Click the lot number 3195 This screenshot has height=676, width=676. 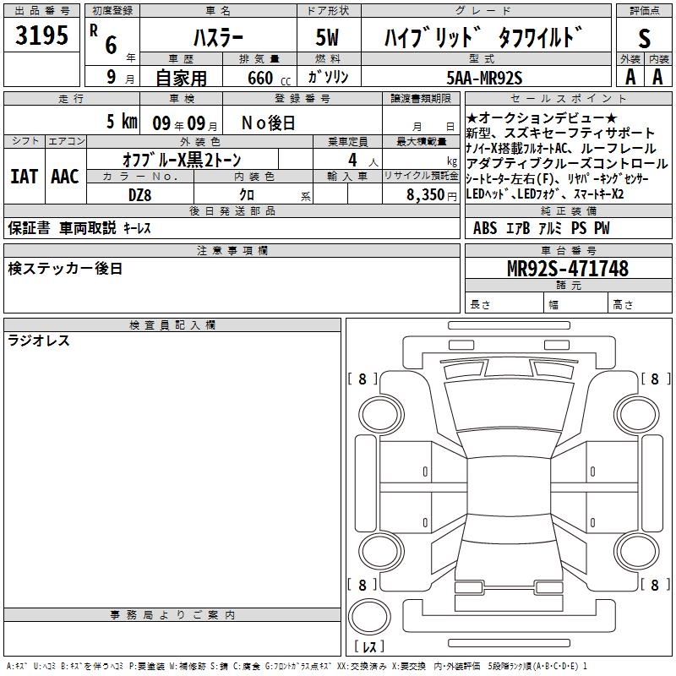[41, 35]
